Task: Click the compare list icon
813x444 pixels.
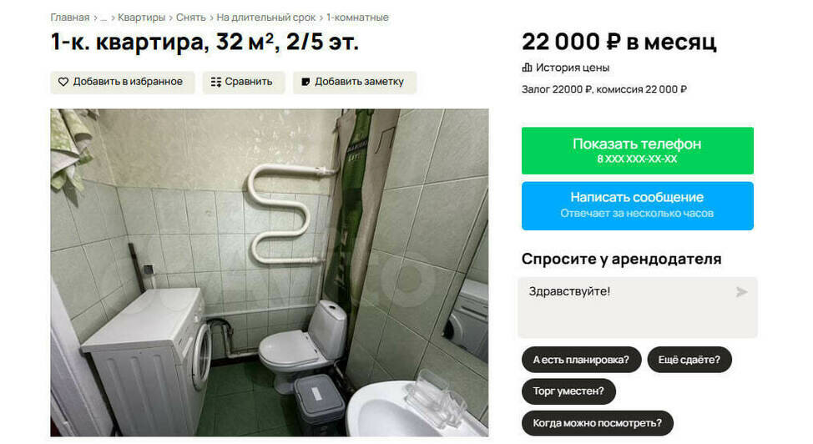Action: pos(216,82)
